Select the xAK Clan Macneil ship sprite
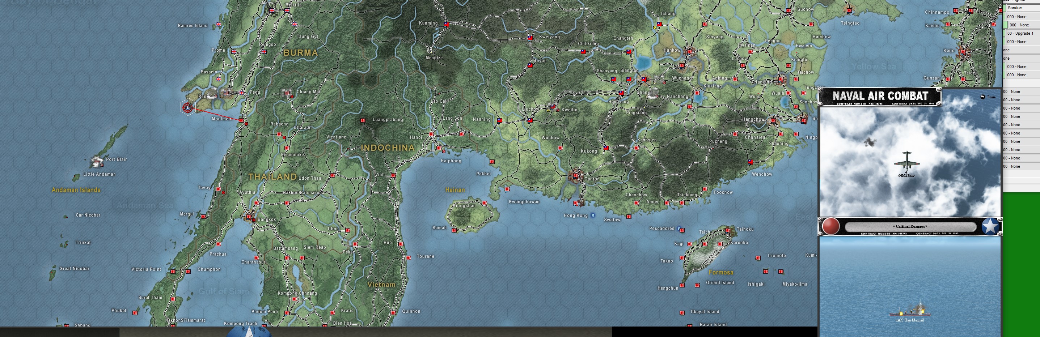Screen dimensions: 1040x337 click(910, 310)
